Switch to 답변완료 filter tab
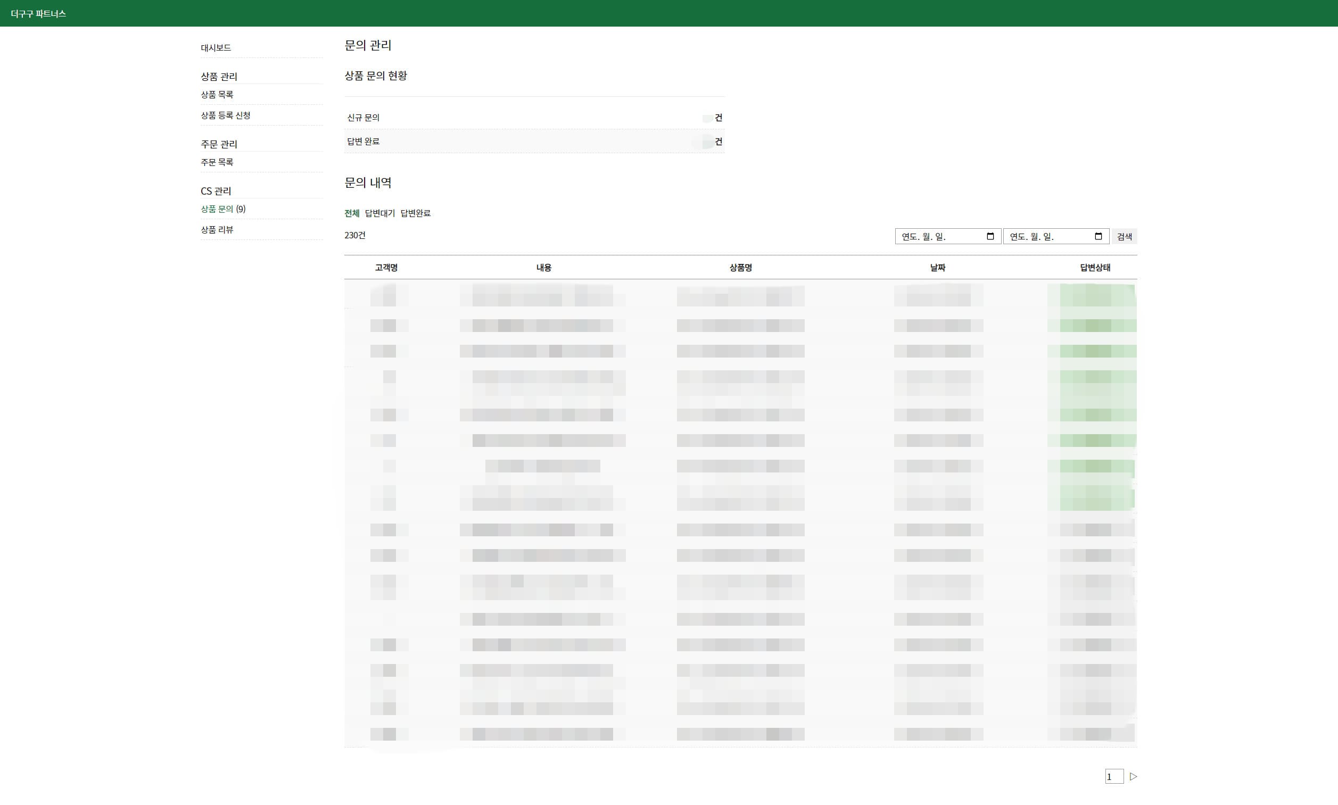Viewport: 1338px width, 805px height. [415, 213]
